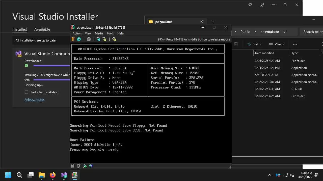Sort by the Date modified column header
The width and height of the screenshot is (323, 181).
[272, 53]
